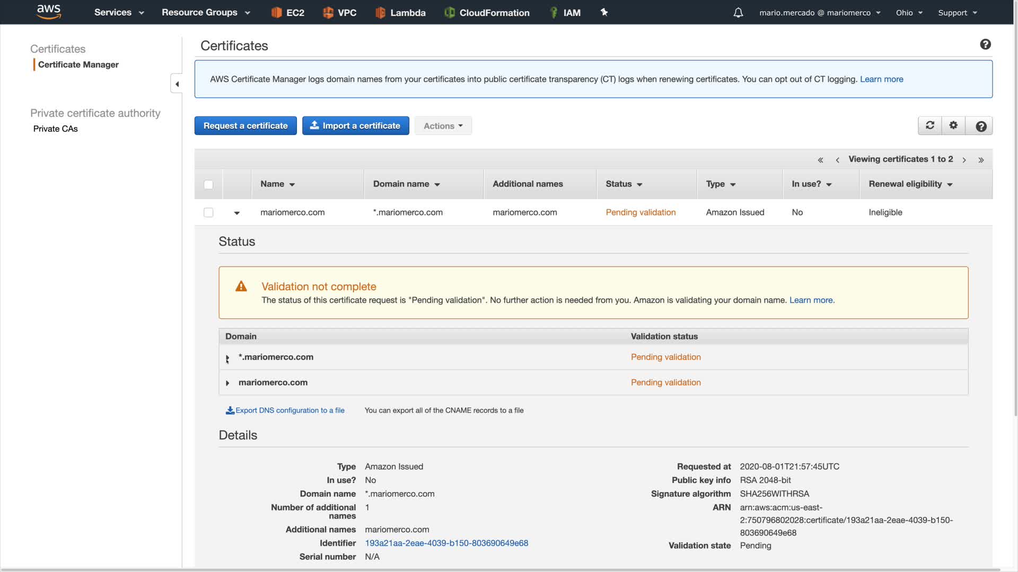Collapse the left sidebar with arrow handle

(177, 84)
